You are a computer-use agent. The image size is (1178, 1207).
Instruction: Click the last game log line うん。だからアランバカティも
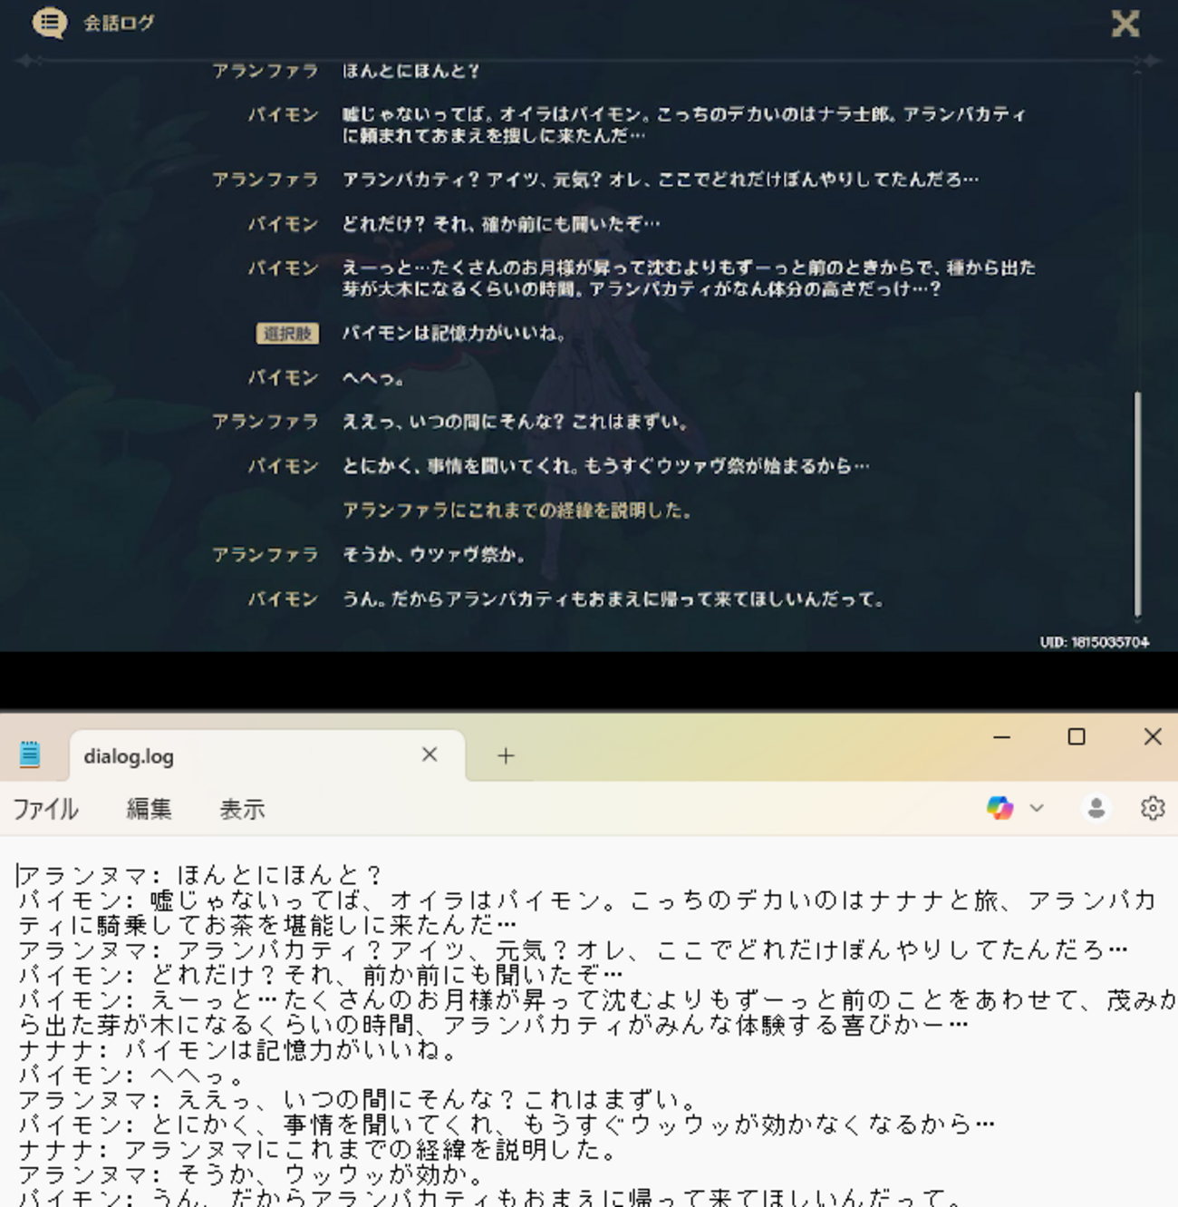613,599
